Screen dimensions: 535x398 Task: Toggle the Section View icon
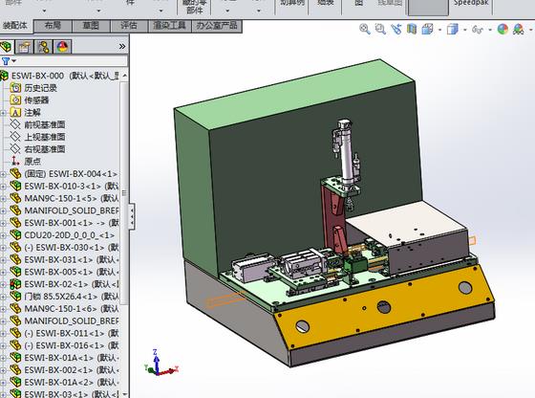point(412,29)
